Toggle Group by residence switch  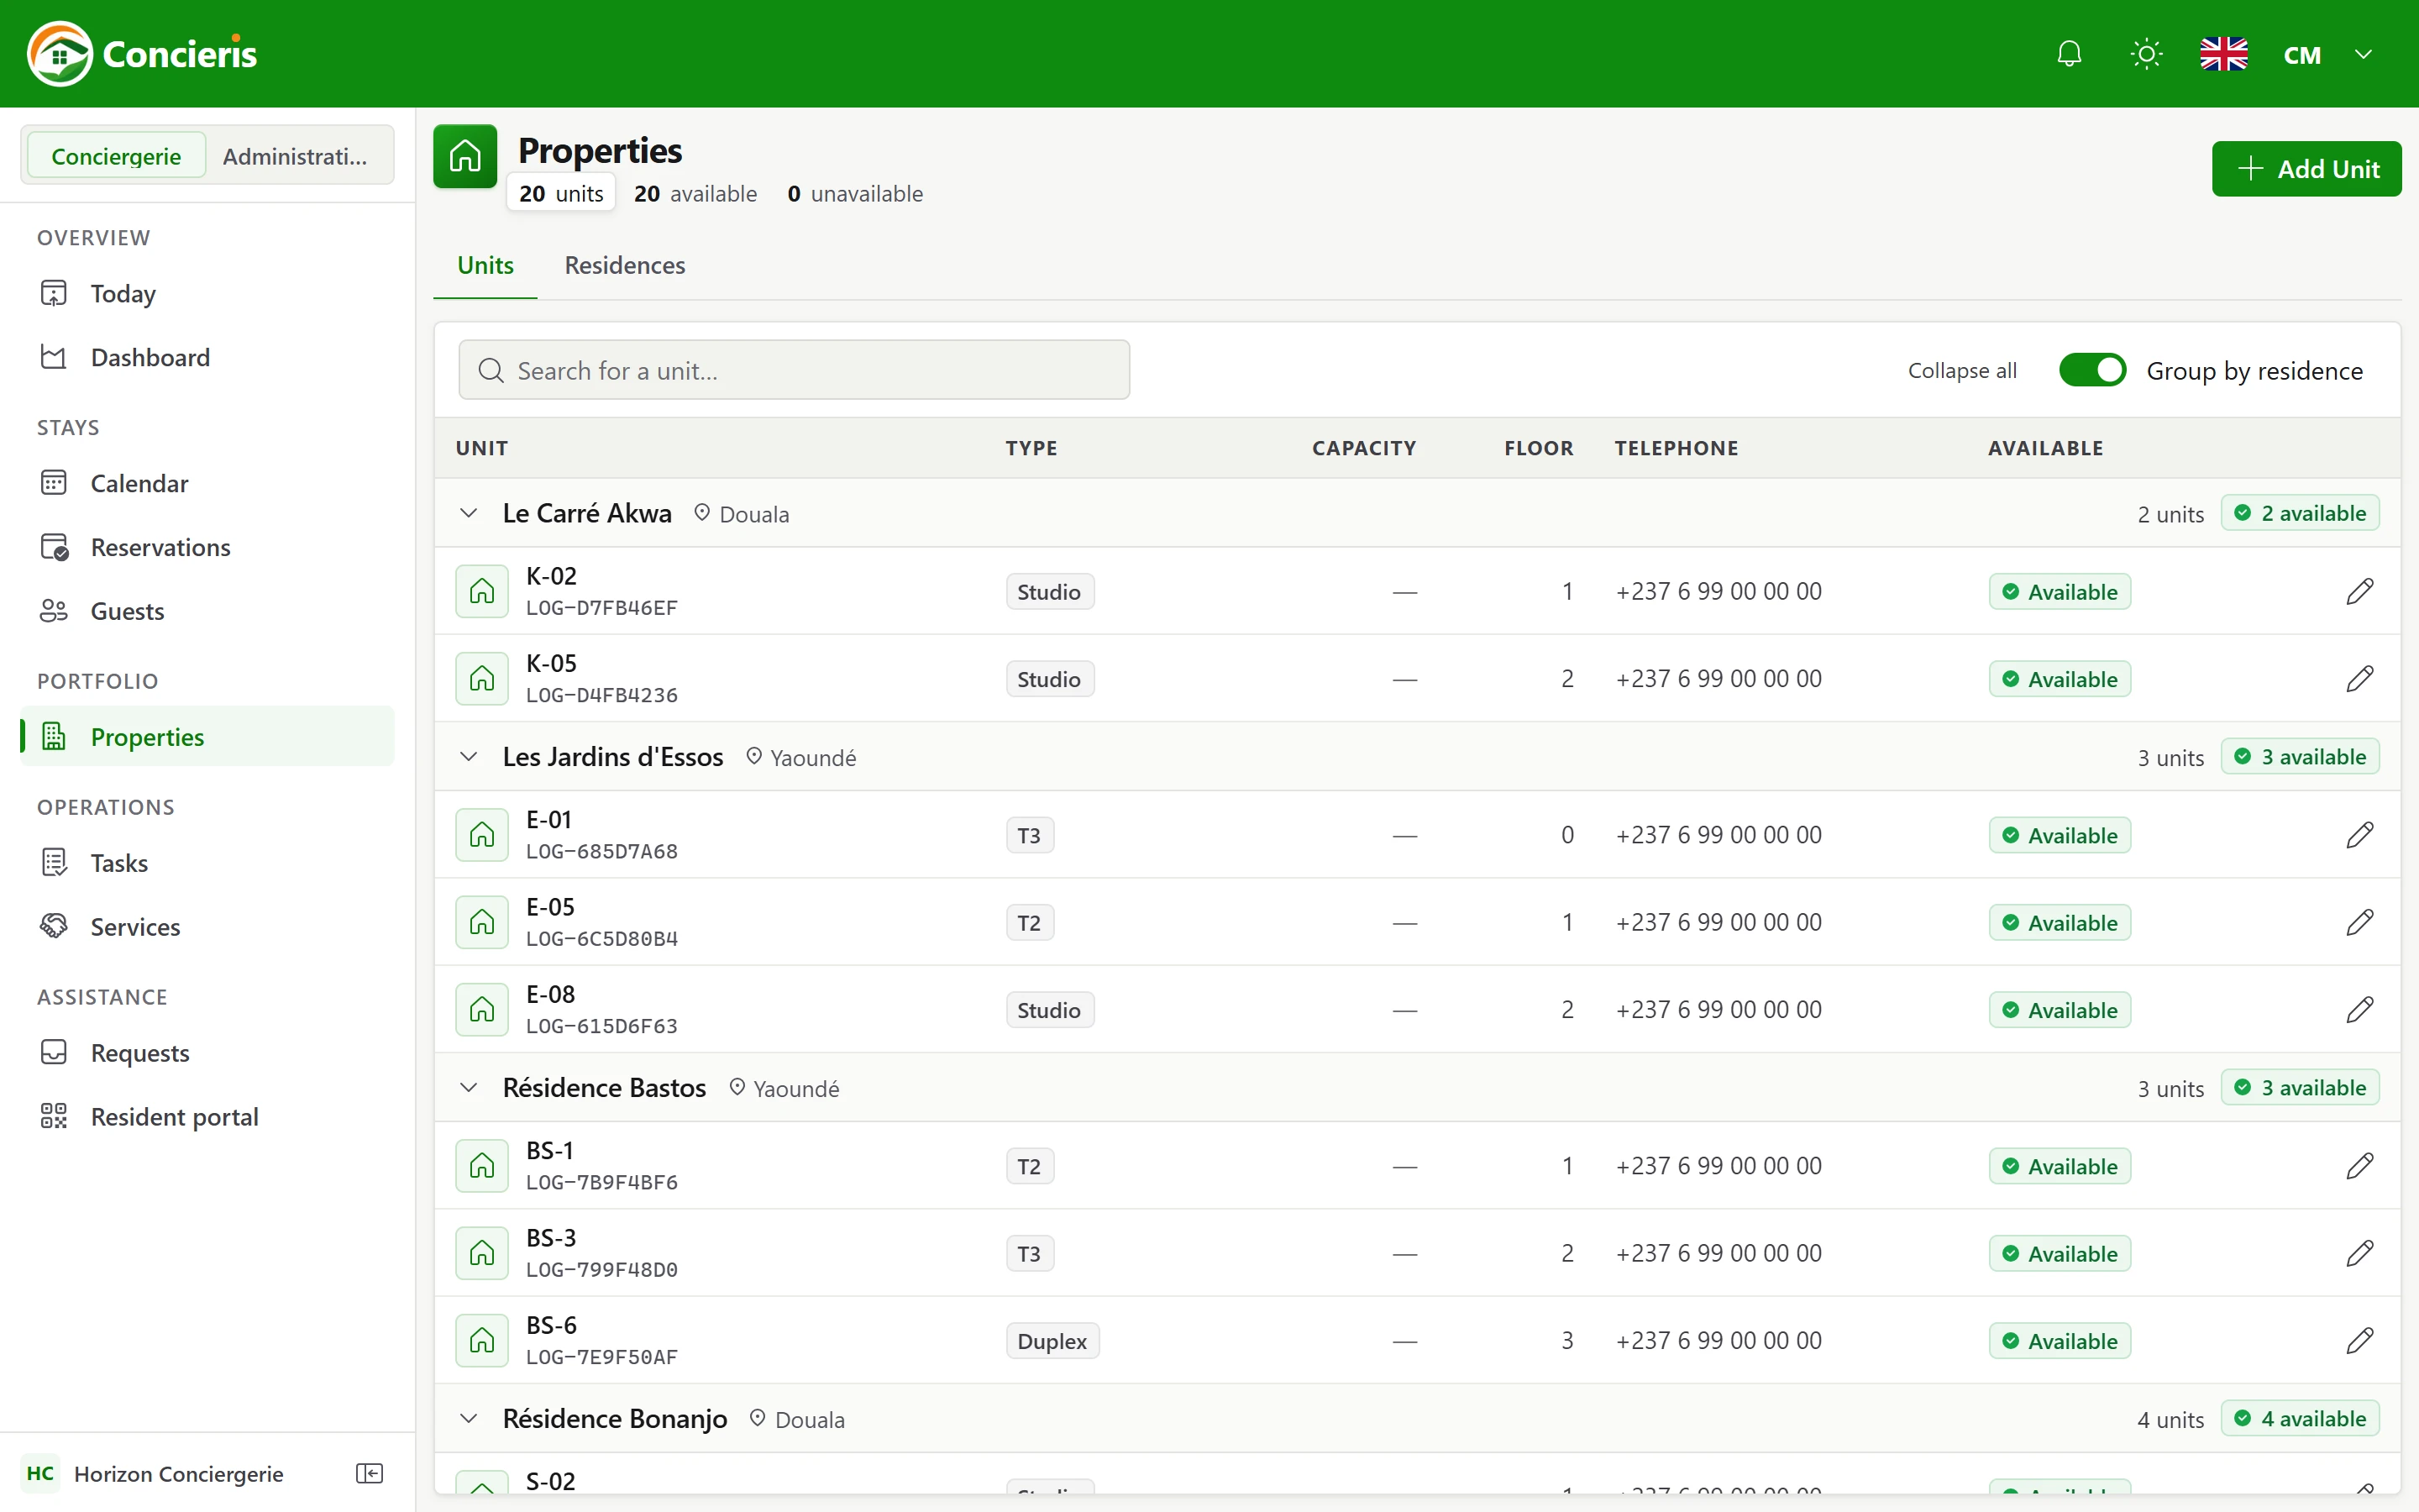pos(2092,370)
